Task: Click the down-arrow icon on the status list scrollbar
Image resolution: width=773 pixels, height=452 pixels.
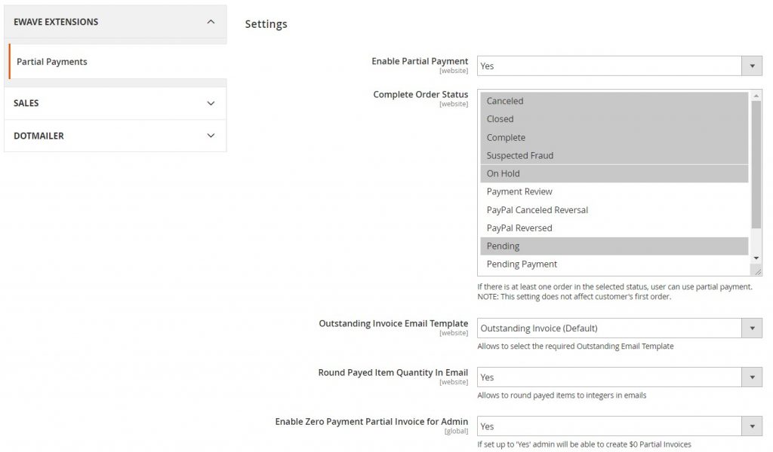Action: [x=756, y=259]
